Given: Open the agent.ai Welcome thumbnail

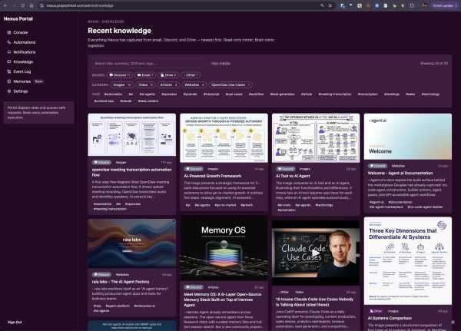Looking at the screenshot, I should pyautogui.click(x=408, y=137).
